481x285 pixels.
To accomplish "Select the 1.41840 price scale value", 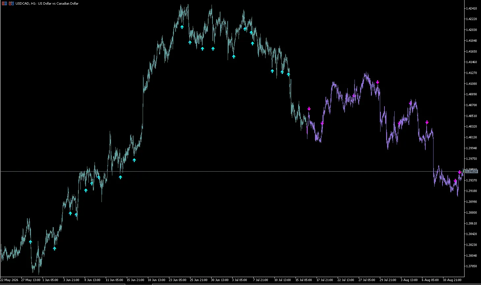I will [472, 41].
